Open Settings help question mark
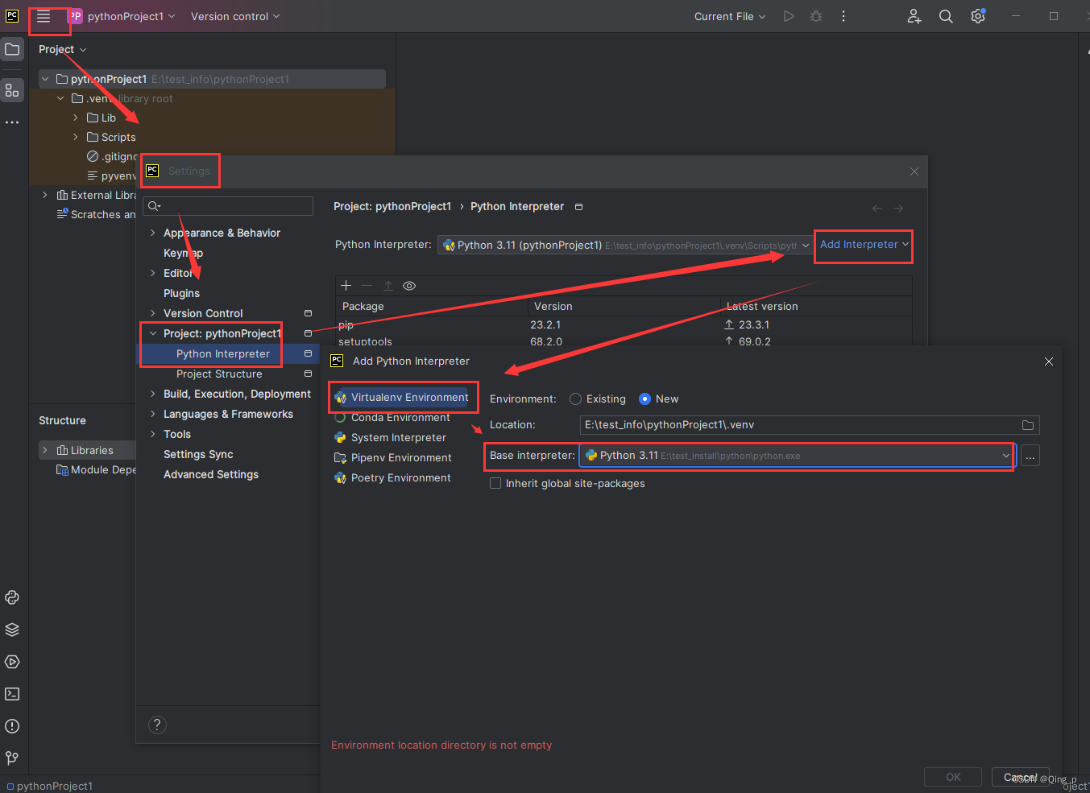The image size is (1090, 793). click(157, 725)
